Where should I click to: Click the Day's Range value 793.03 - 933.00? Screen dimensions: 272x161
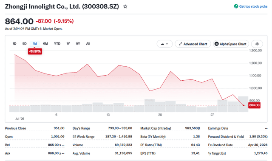tap(120, 128)
